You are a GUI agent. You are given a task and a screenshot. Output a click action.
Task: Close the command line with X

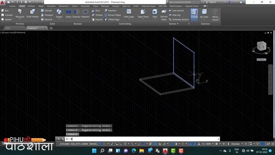[58, 139]
